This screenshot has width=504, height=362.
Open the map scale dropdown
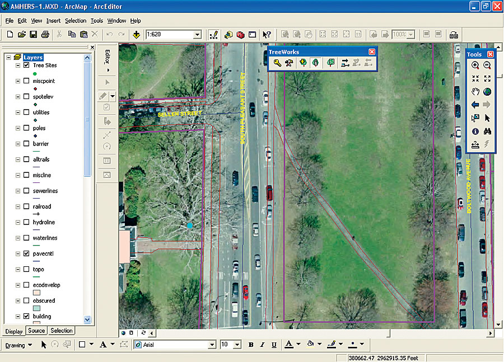(197, 35)
